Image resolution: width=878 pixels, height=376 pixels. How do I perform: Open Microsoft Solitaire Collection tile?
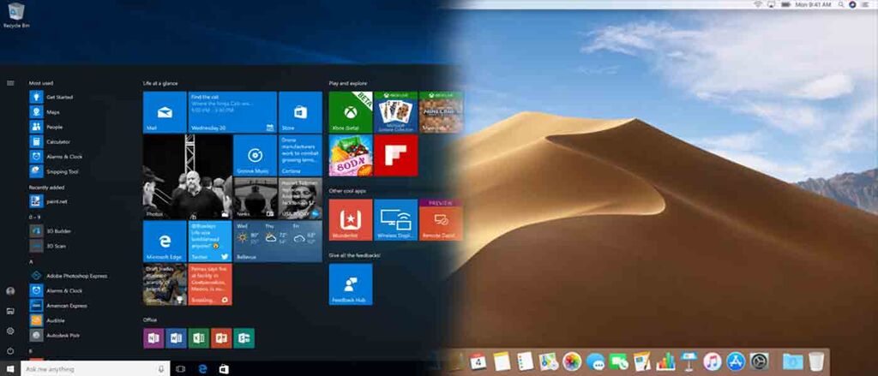click(x=396, y=112)
